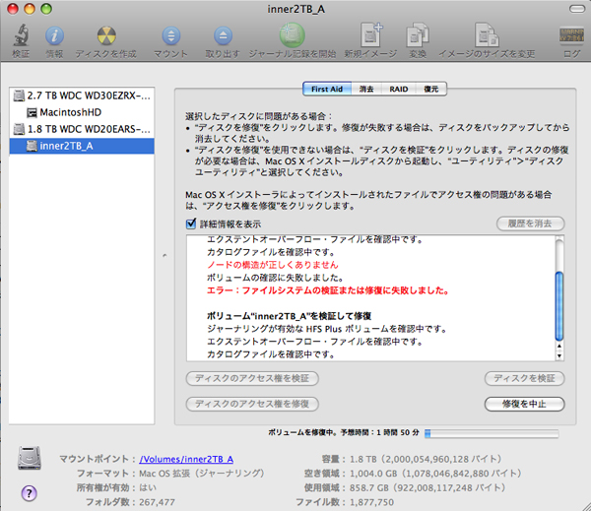Click the 新規イメージ (New Image) toolbar icon

[x=370, y=34]
